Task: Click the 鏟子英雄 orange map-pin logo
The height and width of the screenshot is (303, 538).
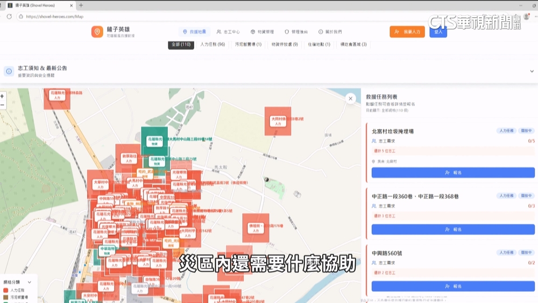Action: (x=97, y=32)
